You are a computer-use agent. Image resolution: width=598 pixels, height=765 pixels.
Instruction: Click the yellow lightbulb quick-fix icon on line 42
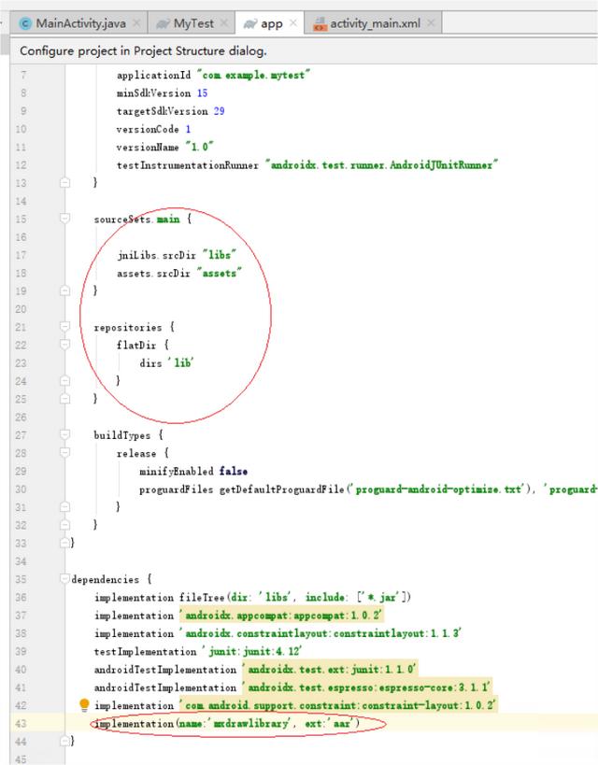click(84, 704)
